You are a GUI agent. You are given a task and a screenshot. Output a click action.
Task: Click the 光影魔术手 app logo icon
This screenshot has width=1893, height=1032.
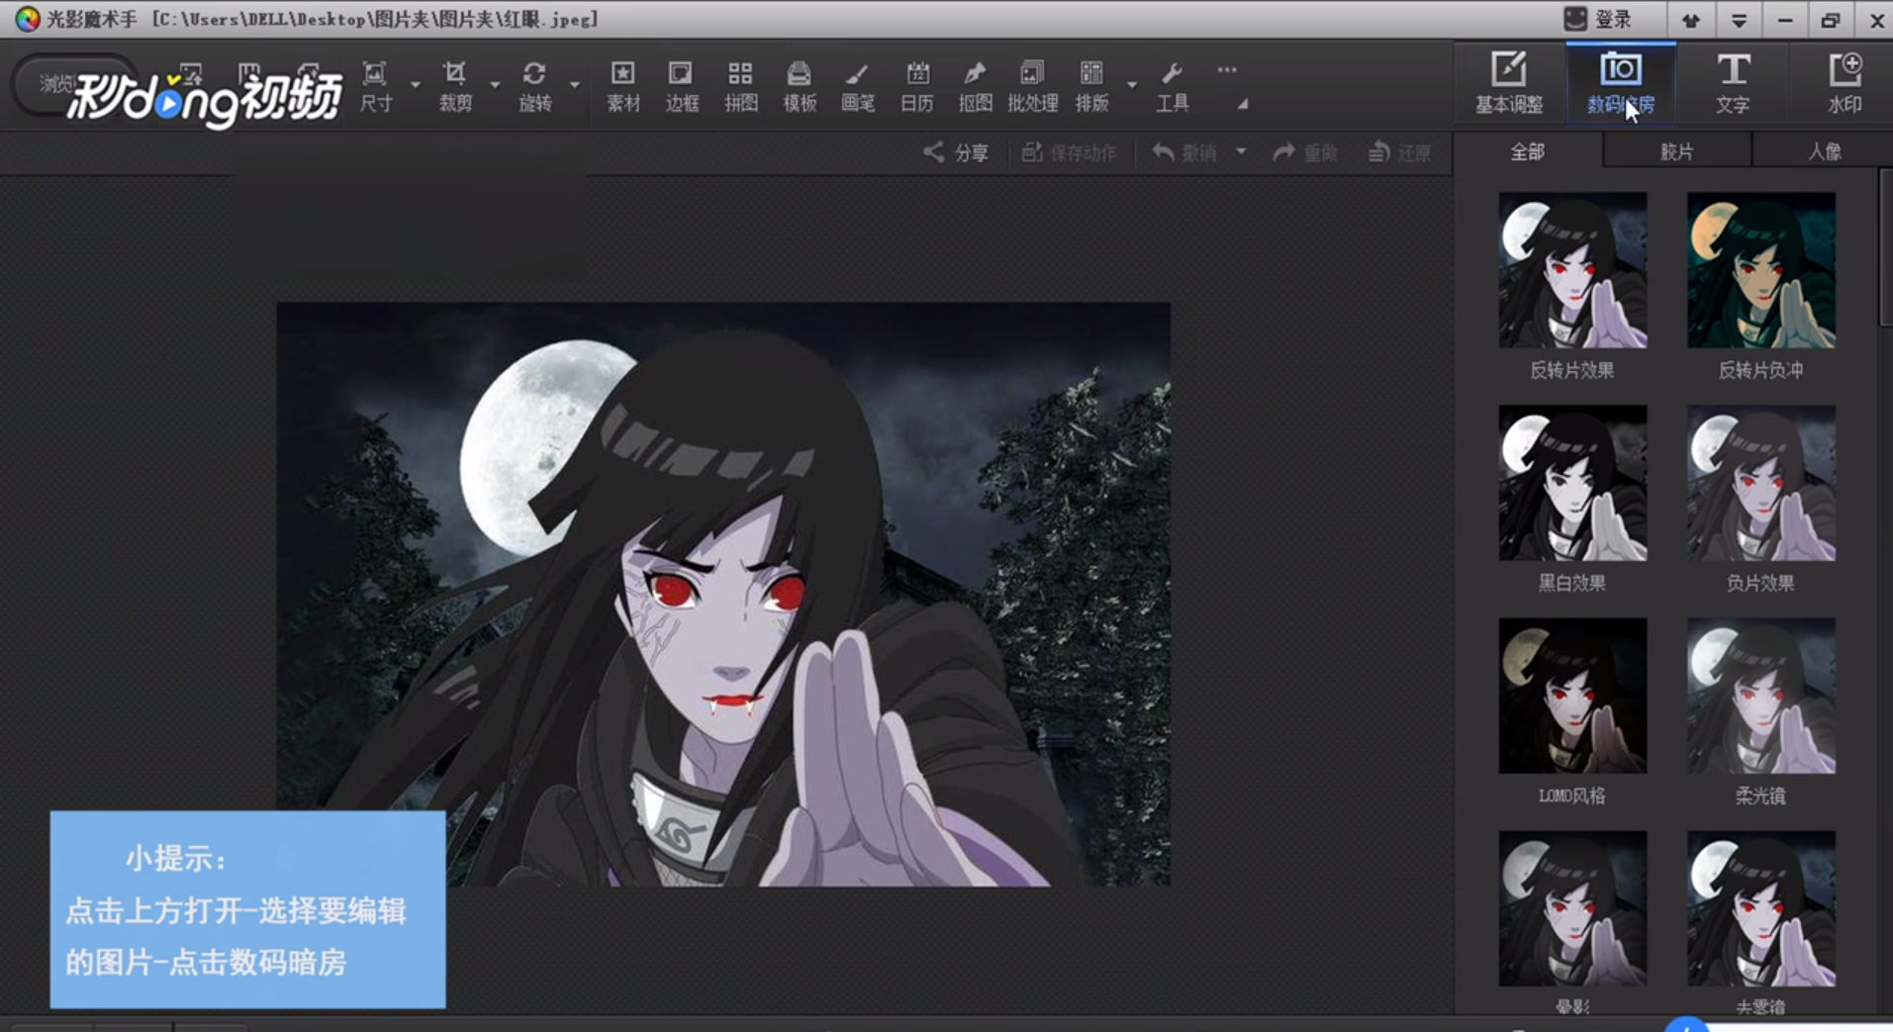tap(27, 19)
